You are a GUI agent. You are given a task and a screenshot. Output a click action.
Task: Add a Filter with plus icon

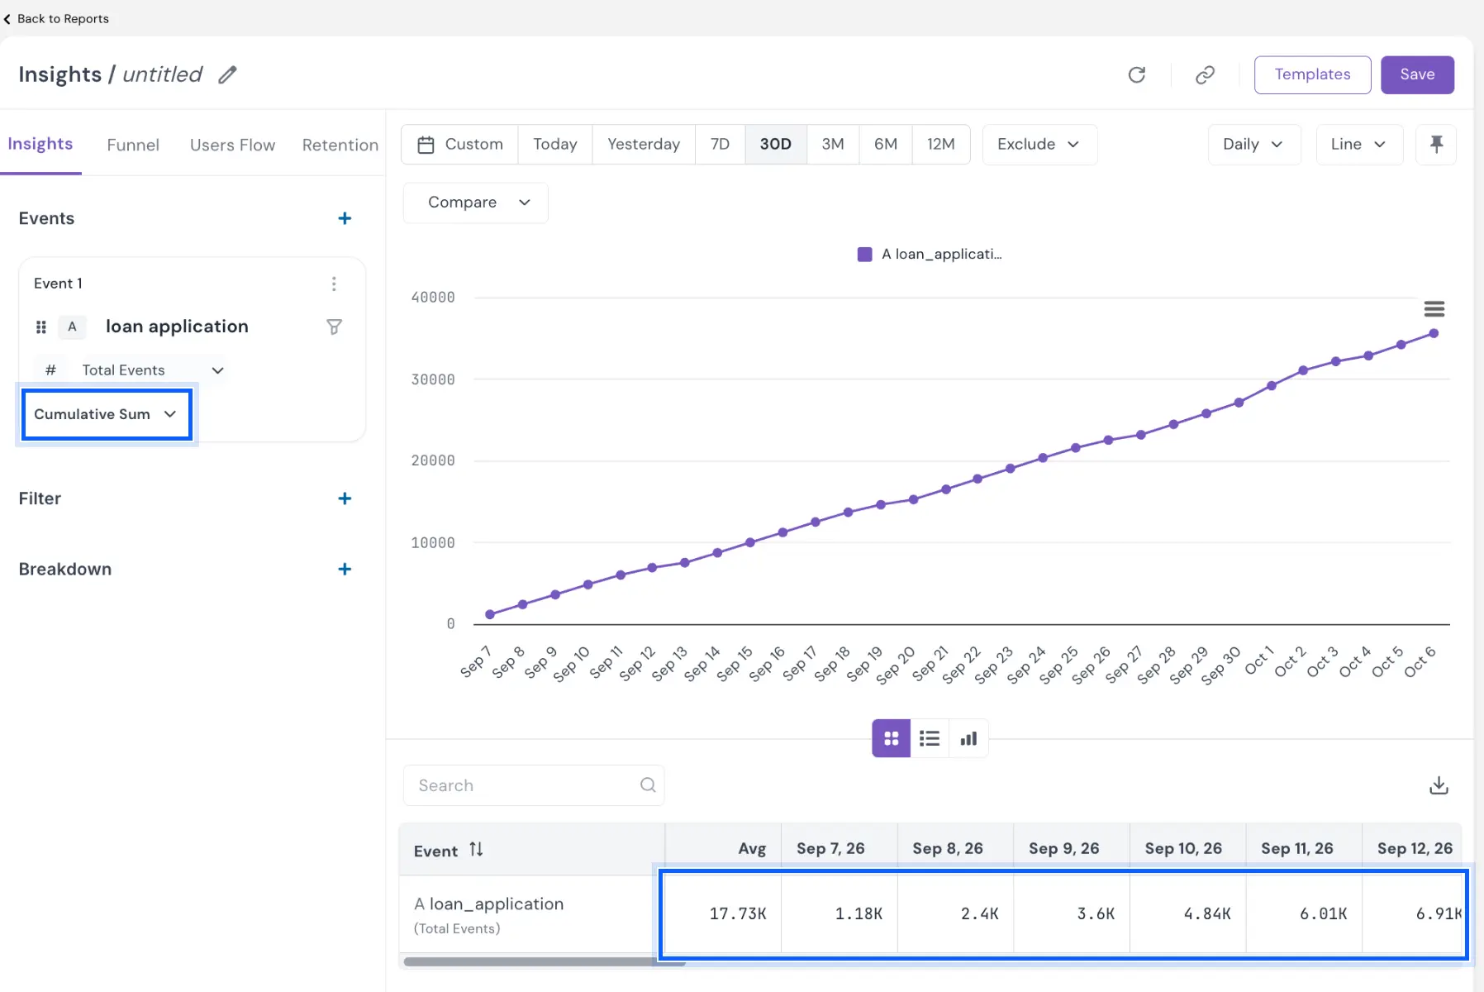345,498
